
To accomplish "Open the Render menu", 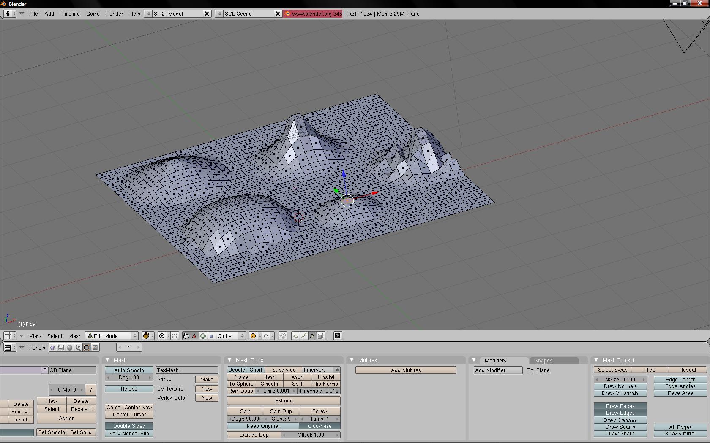I will (114, 14).
